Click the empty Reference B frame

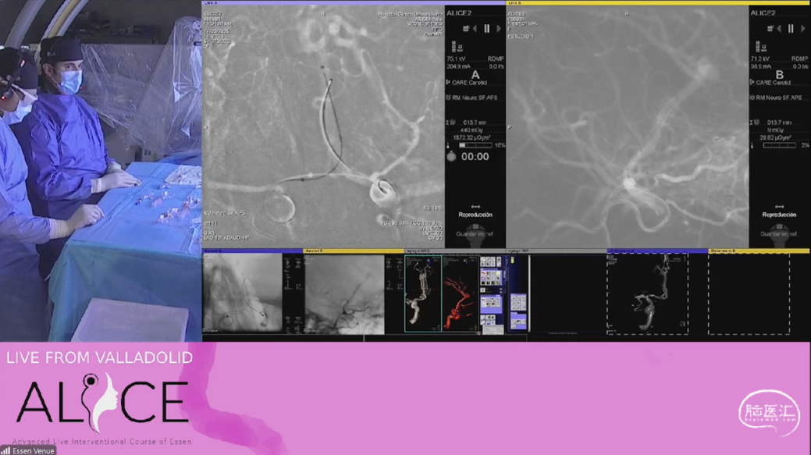[x=749, y=293]
